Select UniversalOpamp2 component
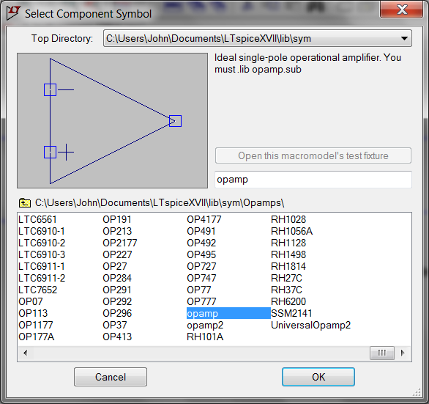429x404 pixels. 310,326
